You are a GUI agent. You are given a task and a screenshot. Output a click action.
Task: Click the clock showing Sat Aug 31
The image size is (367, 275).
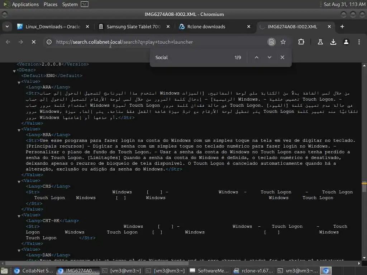pos(344,4)
